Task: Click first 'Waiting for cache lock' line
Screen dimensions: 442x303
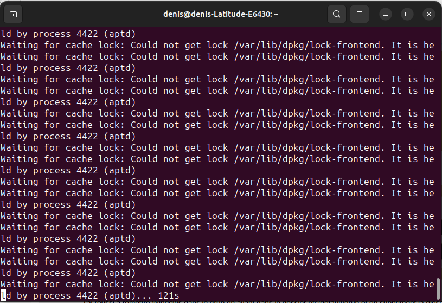Action: point(217,45)
